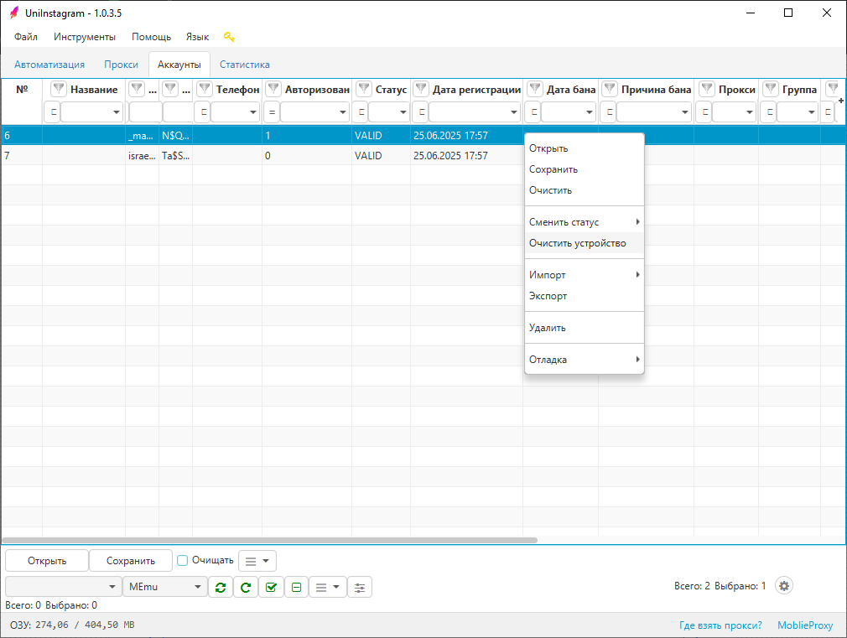
Task: Open the empty dropdown left of MEmu
Action: point(63,587)
